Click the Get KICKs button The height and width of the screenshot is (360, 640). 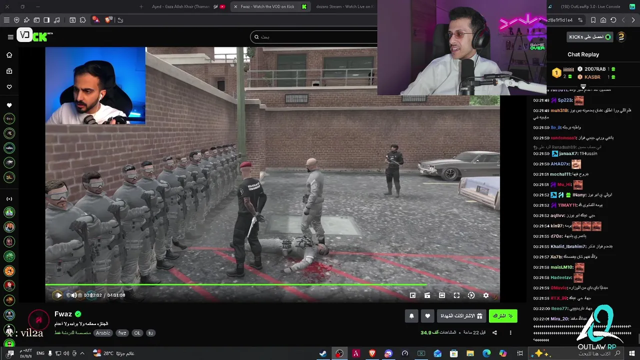(590, 37)
